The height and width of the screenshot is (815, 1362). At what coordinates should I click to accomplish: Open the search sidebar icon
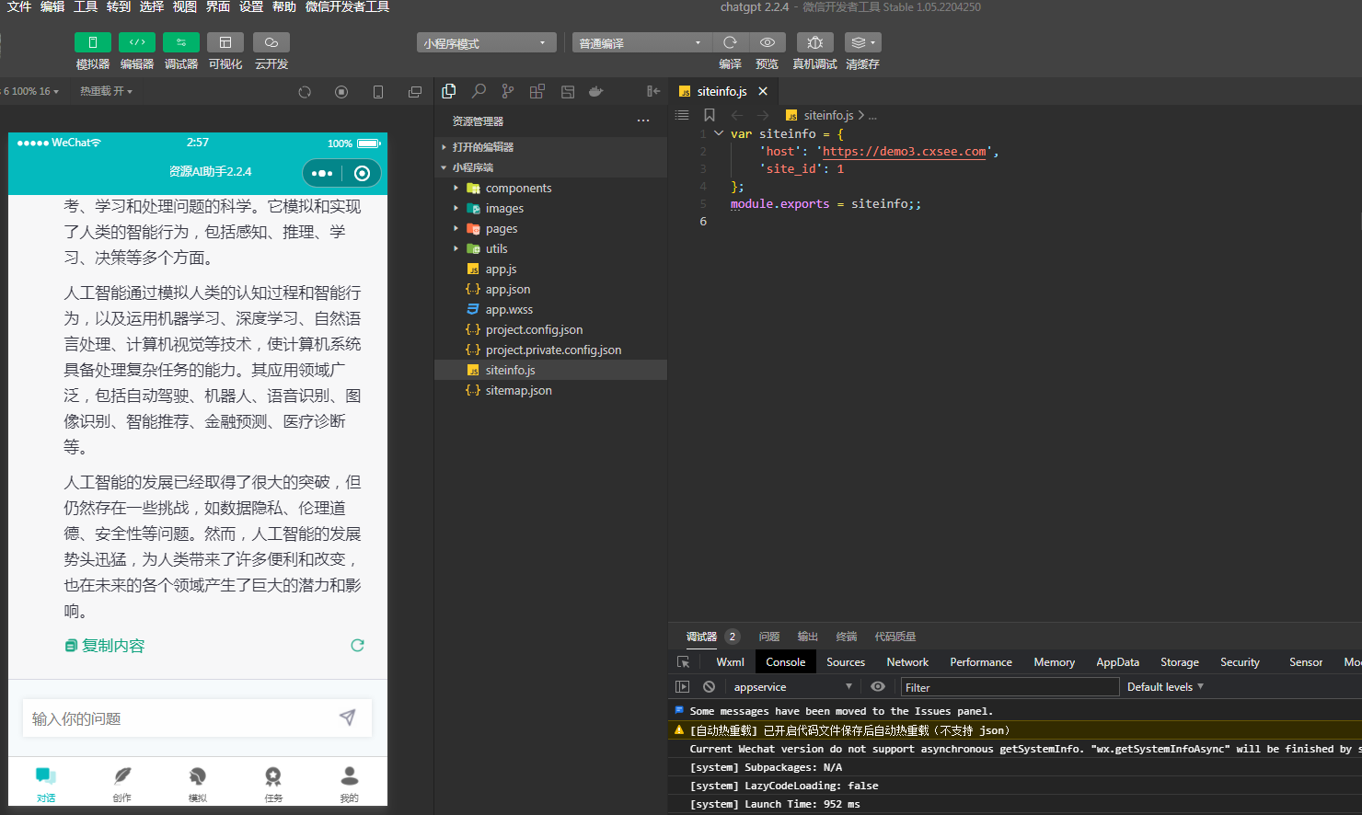coord(479,91)
